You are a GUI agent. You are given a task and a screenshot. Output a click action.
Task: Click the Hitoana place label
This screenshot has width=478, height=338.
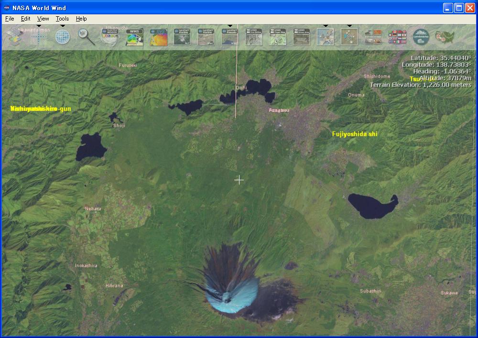coord(114,286)
